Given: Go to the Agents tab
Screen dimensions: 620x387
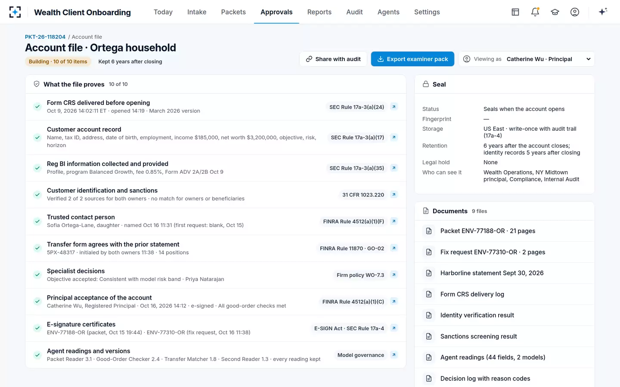Looking at the screenshot, I should (x=388, y=12).
